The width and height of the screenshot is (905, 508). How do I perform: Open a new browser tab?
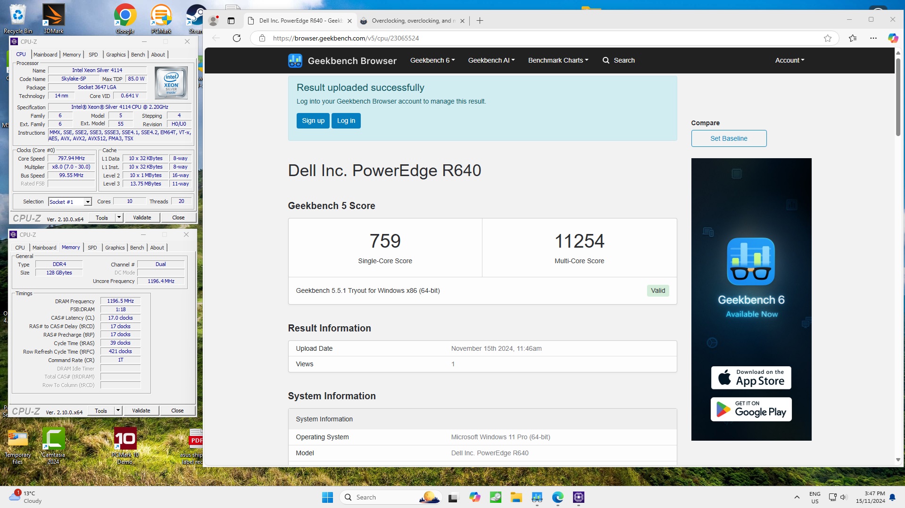[480, 21]
